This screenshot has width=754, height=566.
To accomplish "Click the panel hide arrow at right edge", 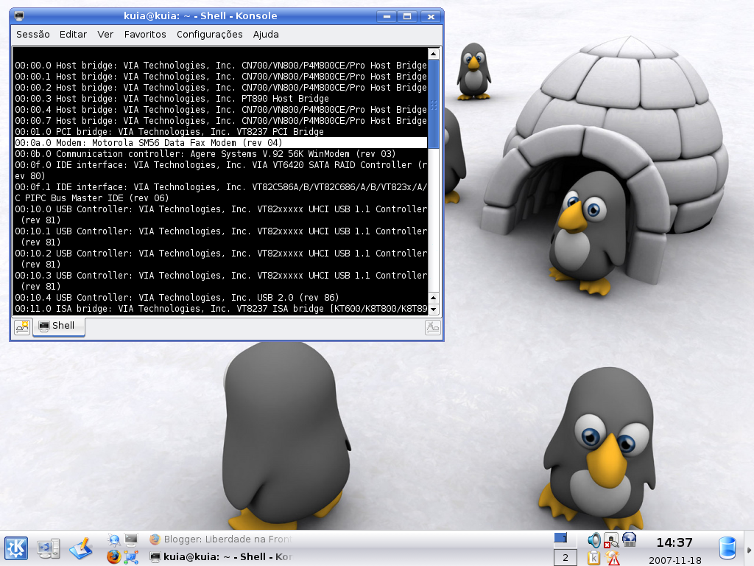I will click(x=749, y=549).
